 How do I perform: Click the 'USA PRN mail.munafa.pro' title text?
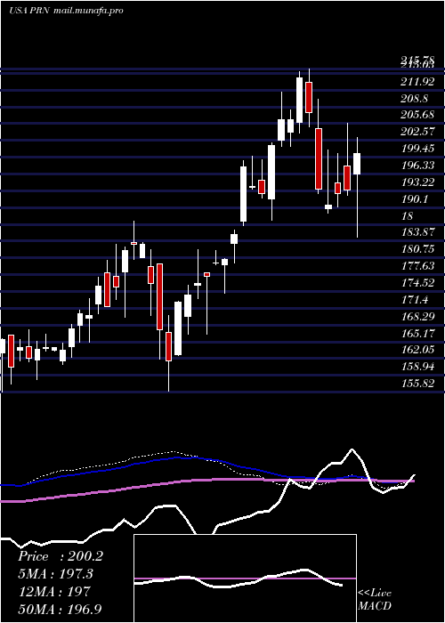66,11
